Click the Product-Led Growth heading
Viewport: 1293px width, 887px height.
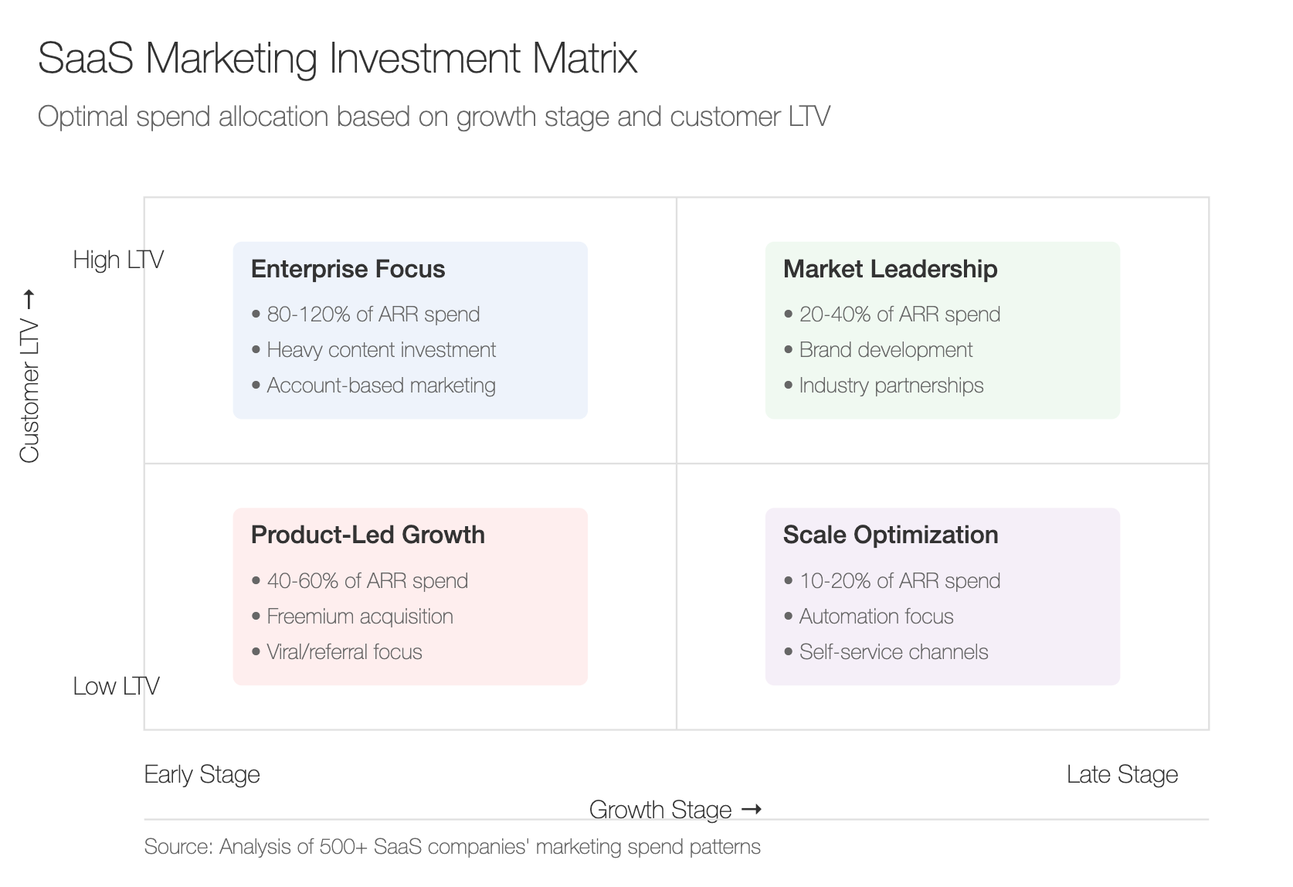(368, 535)
